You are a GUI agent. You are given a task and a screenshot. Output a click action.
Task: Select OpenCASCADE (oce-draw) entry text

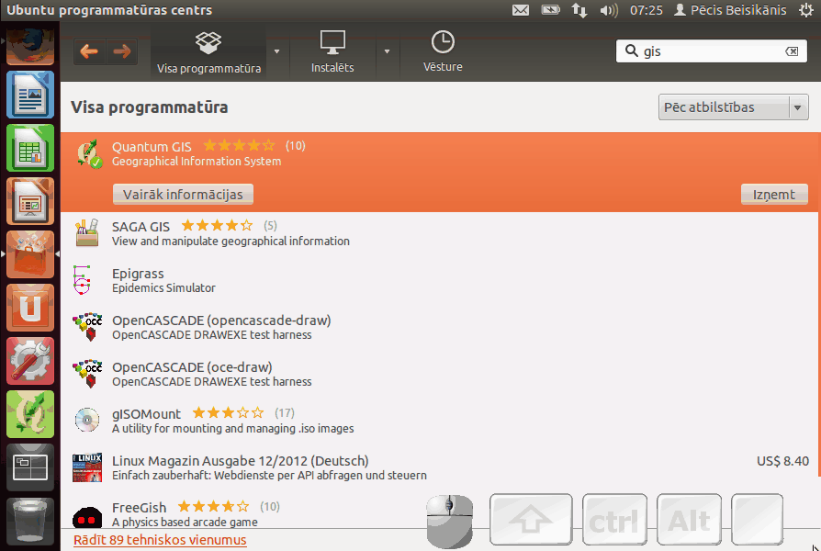click(x=212, y=374)
